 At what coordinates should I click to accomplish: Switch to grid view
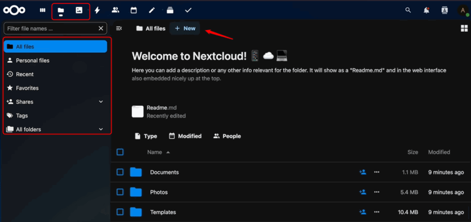[x=464, y=28]
